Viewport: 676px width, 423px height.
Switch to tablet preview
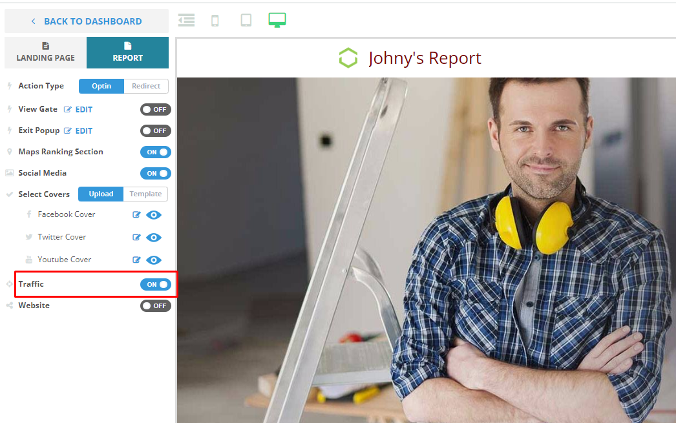[246, 20]
